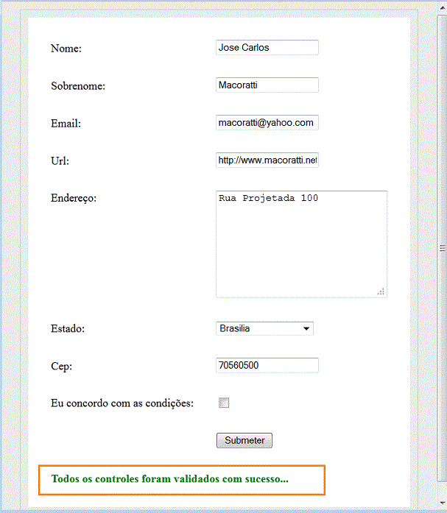
Task: Click the Nome: label text
Action: [66, 49]
